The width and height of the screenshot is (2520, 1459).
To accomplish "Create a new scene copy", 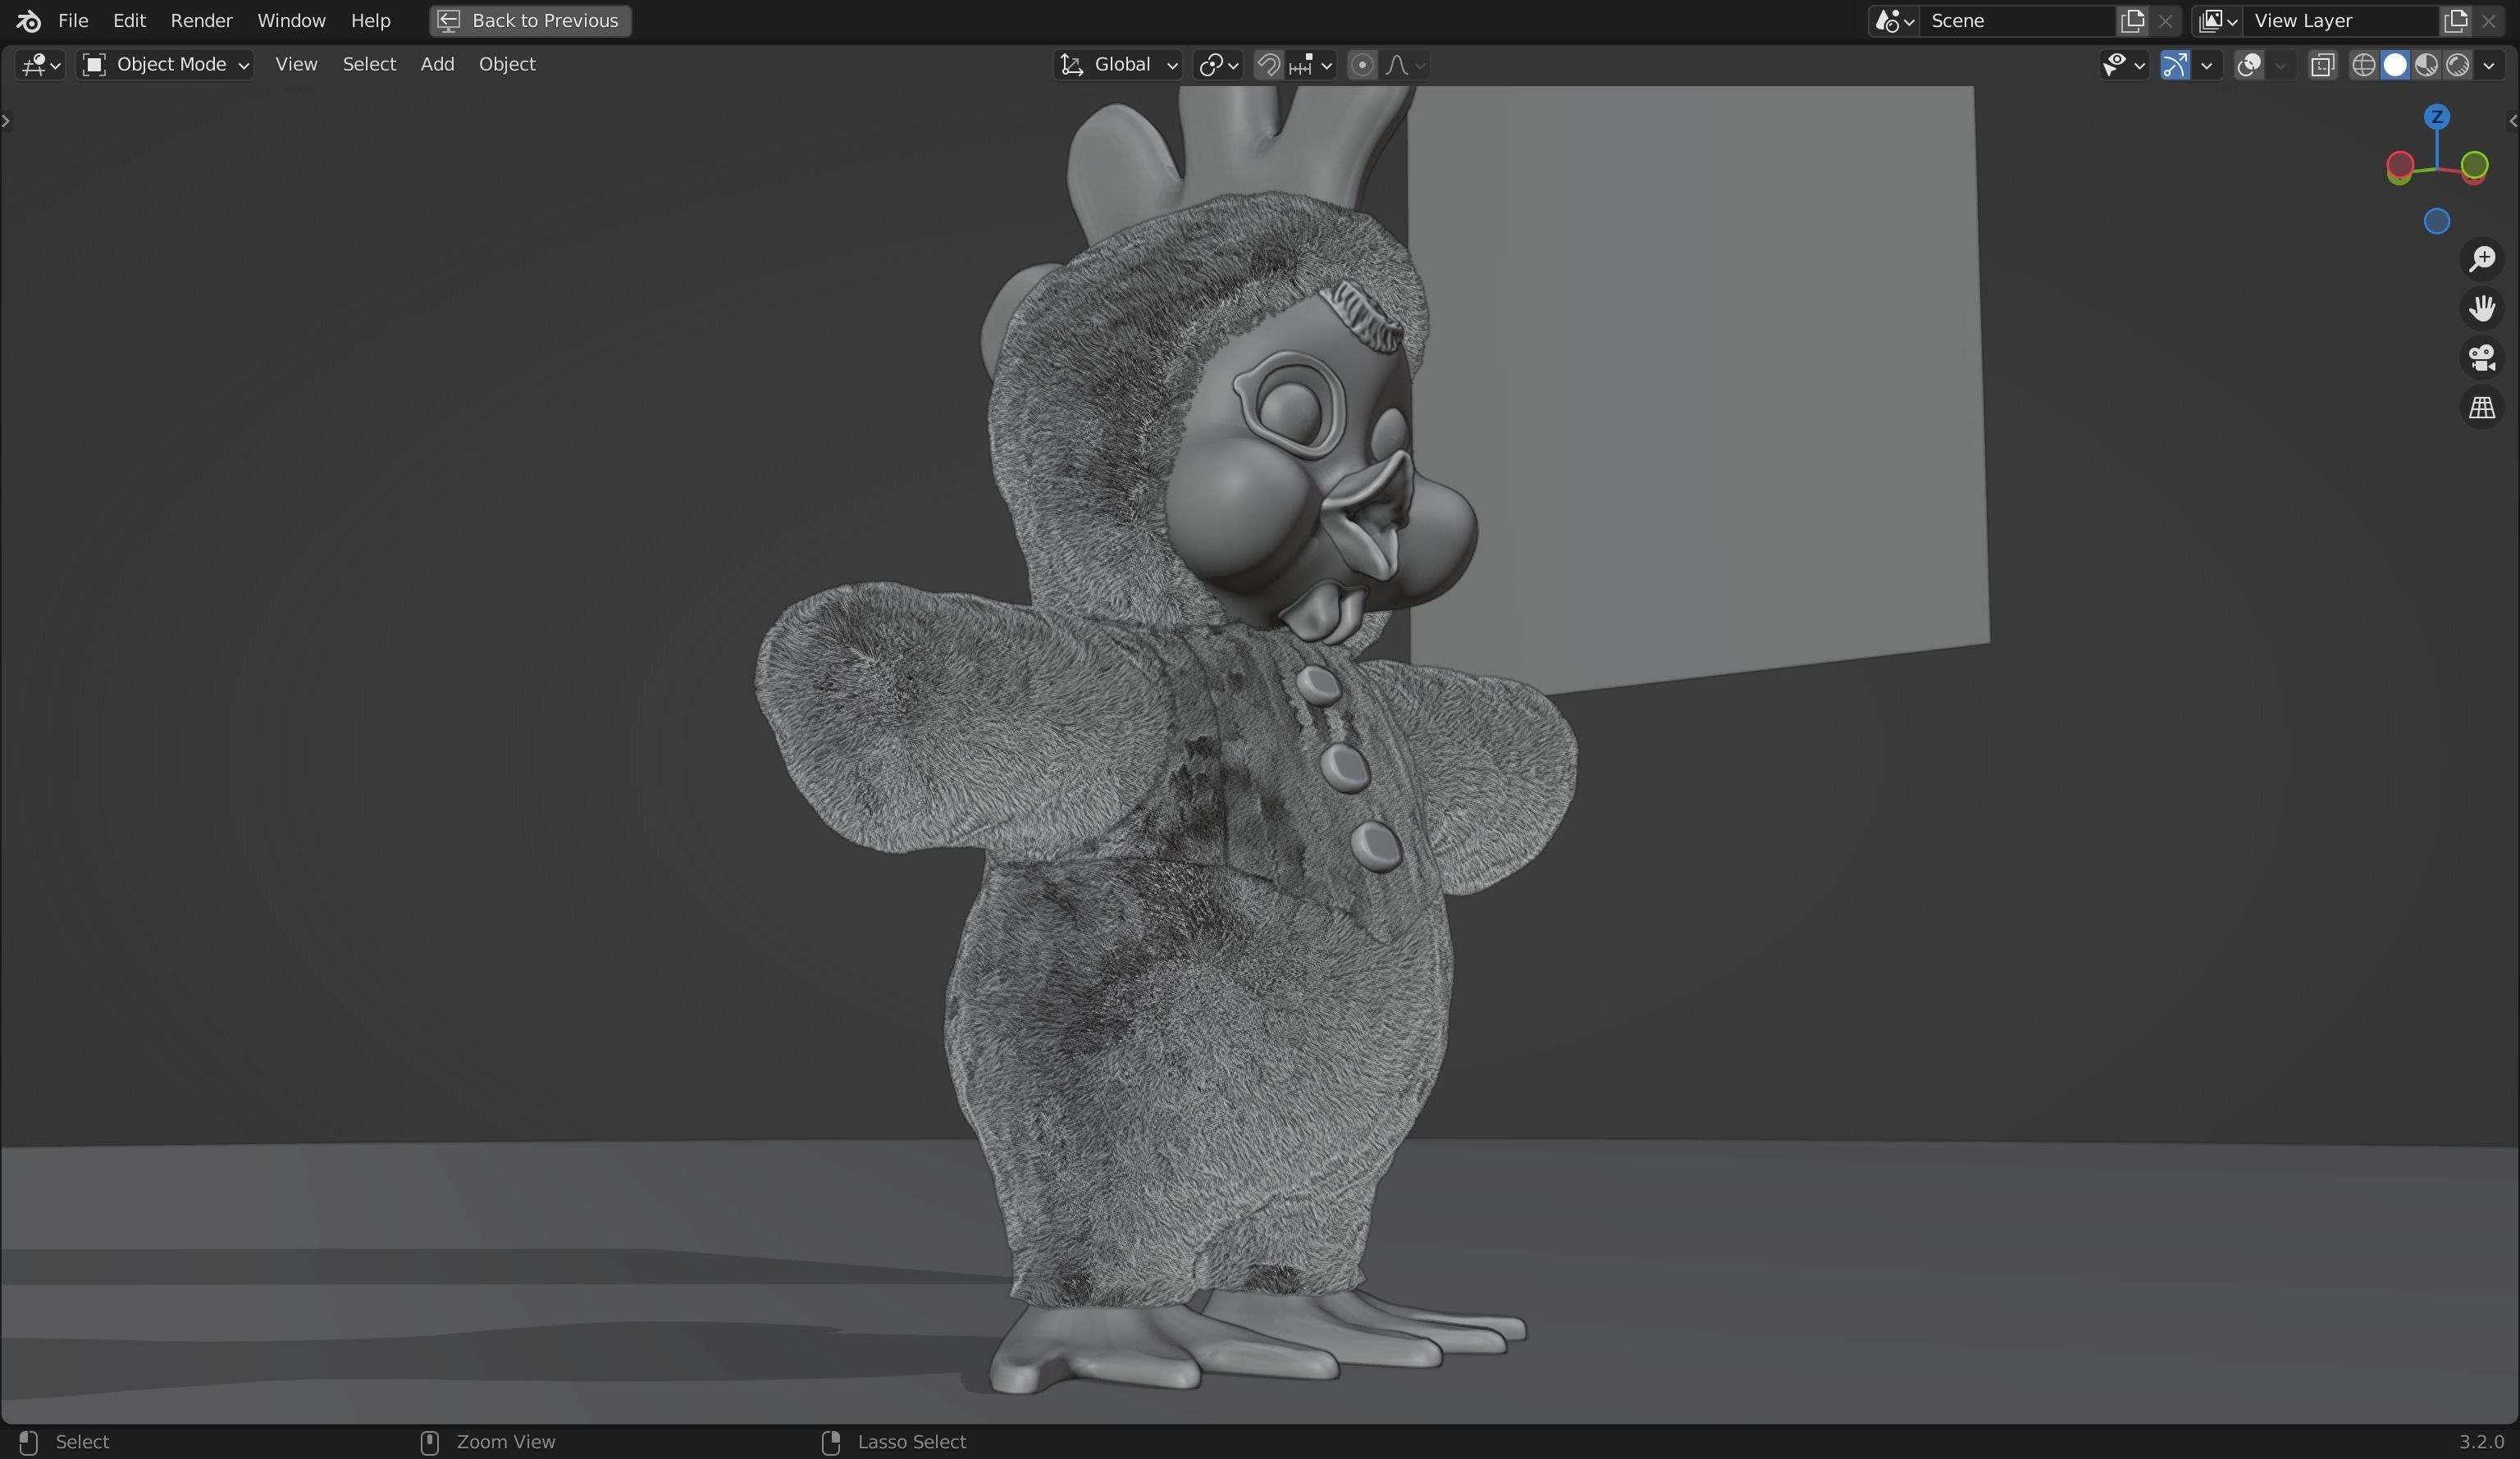I will (x=2132, y=21).
